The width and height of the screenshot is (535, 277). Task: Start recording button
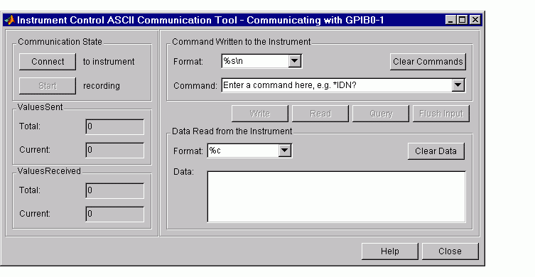48,86
